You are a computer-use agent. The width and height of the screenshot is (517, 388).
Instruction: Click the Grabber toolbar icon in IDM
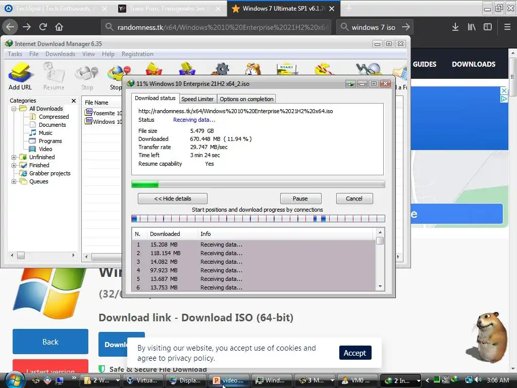click(x=368, y=69)
